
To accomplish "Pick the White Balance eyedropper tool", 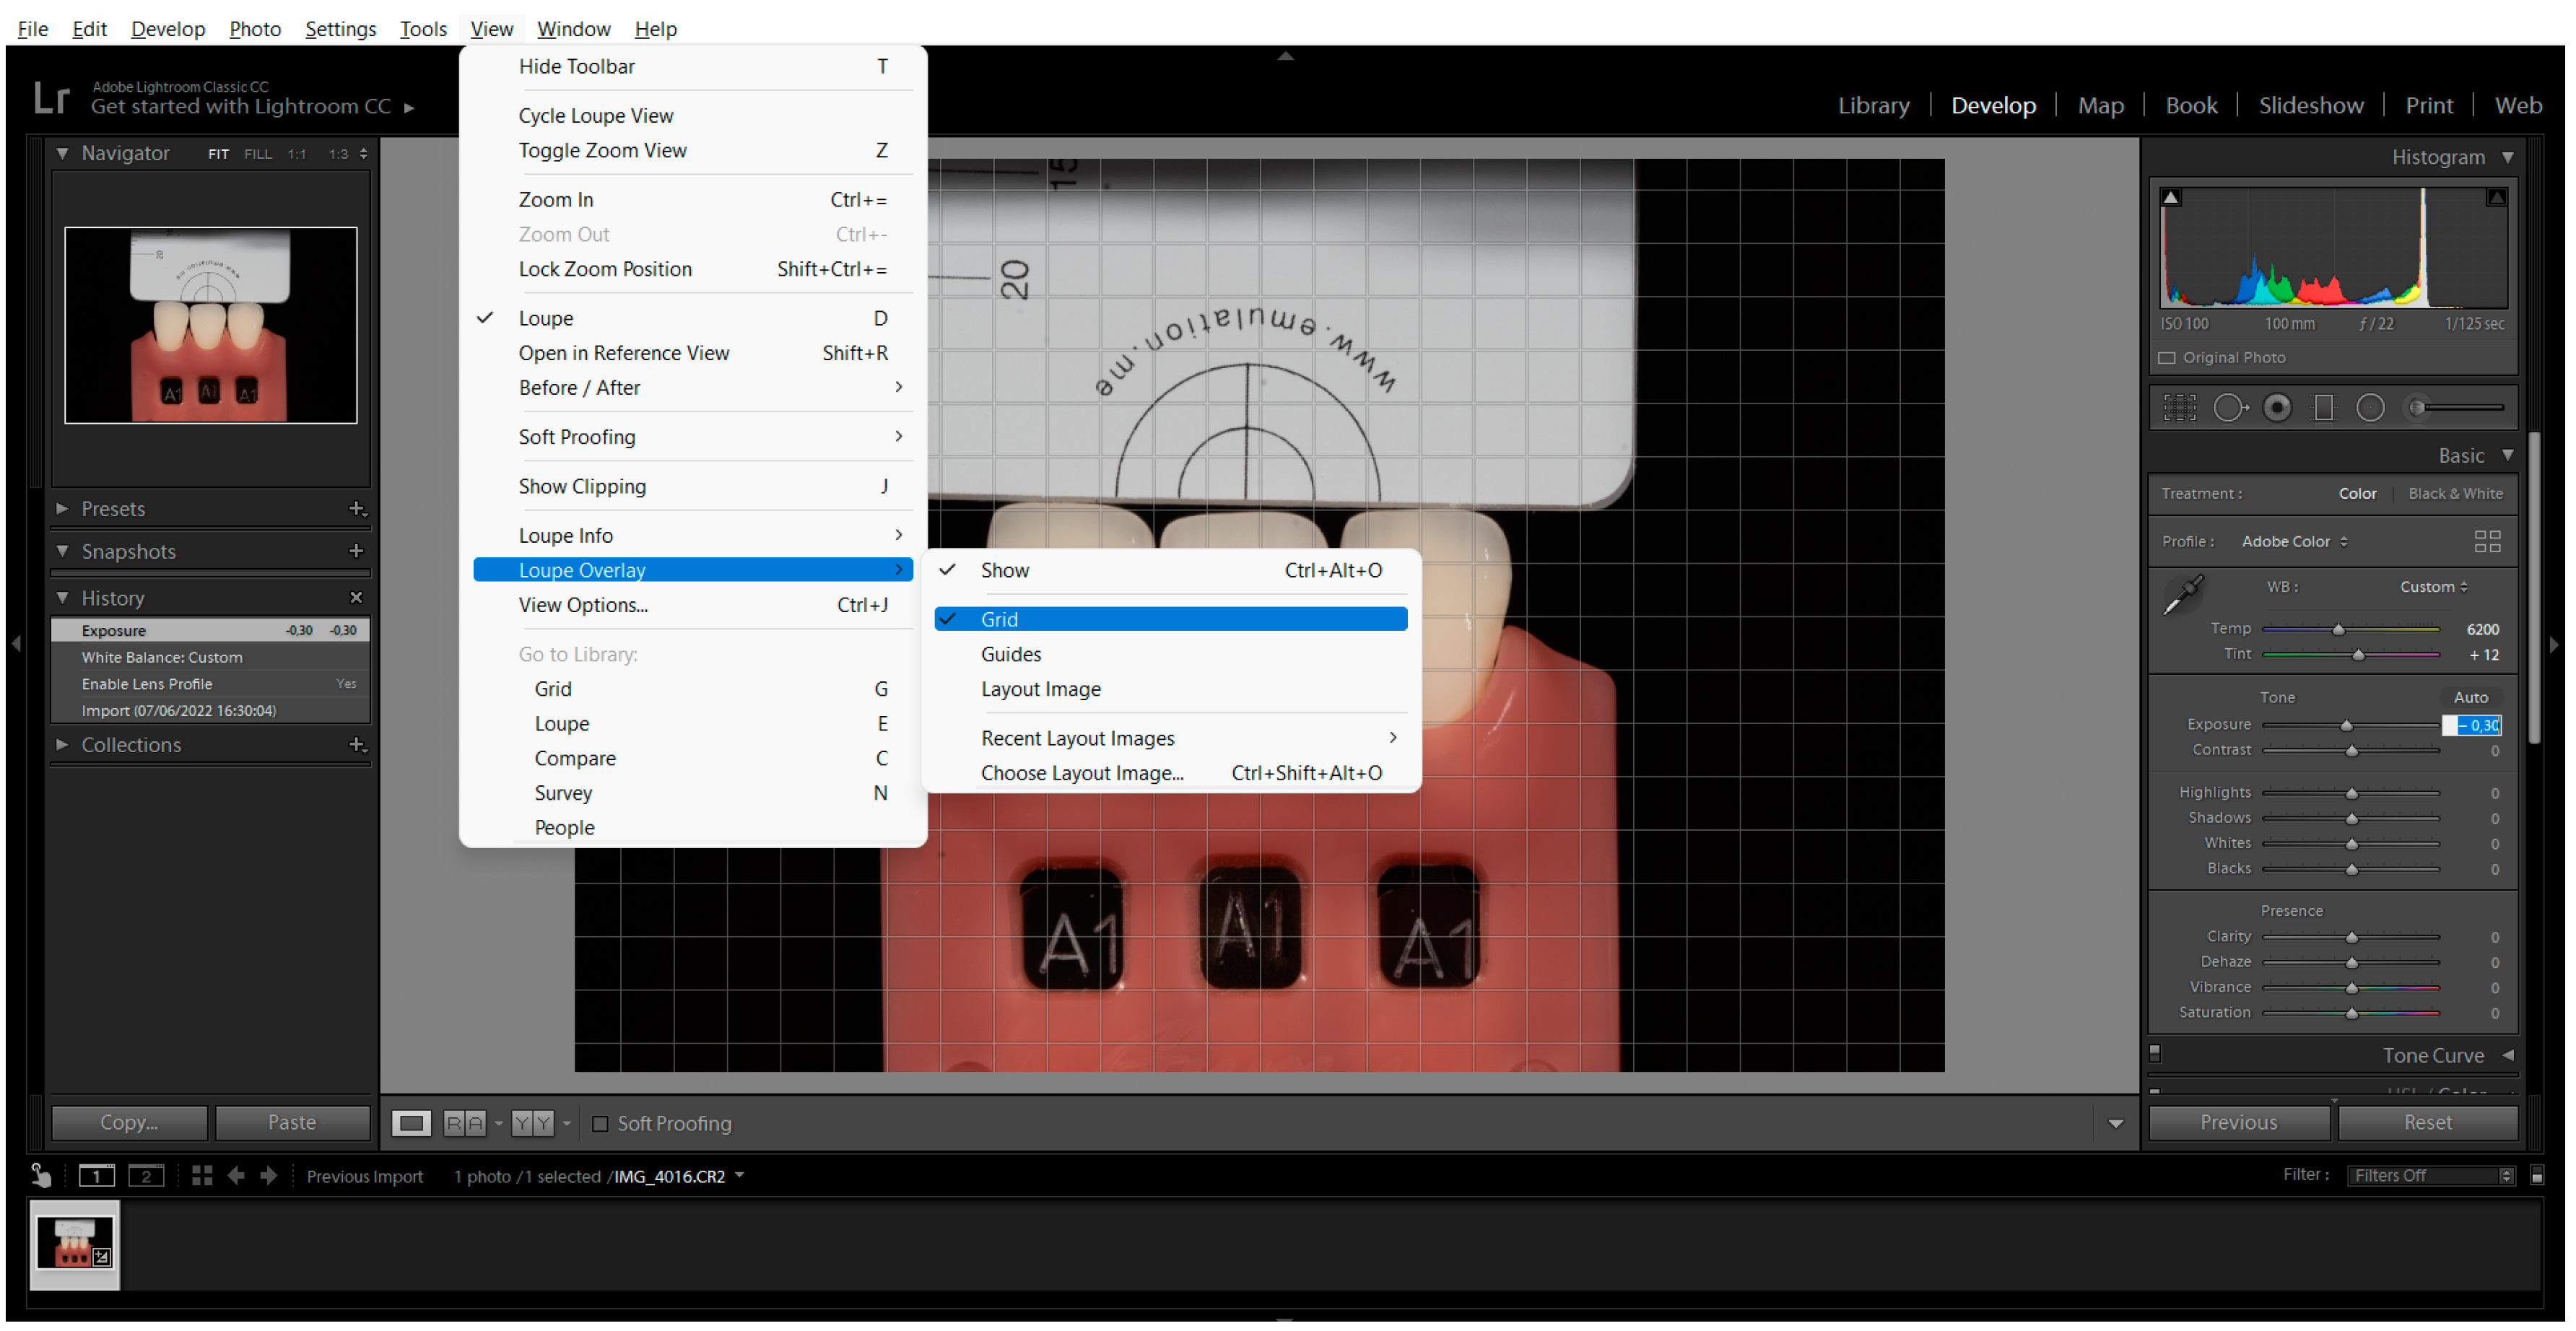I will click(x=2183, y=594).
